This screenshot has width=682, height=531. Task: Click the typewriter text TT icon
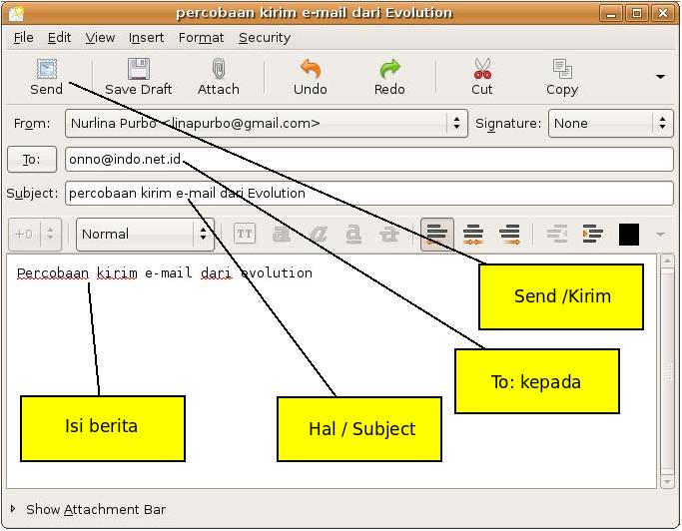[x=245, y=235]
